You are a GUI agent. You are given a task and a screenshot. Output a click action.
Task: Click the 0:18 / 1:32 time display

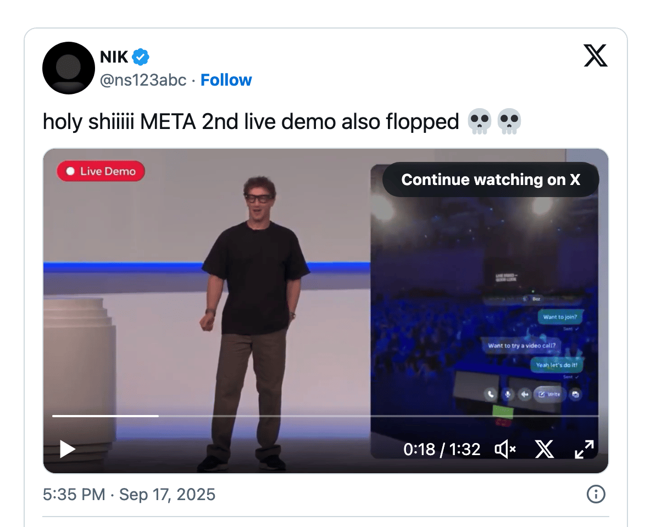coord(441,449)
